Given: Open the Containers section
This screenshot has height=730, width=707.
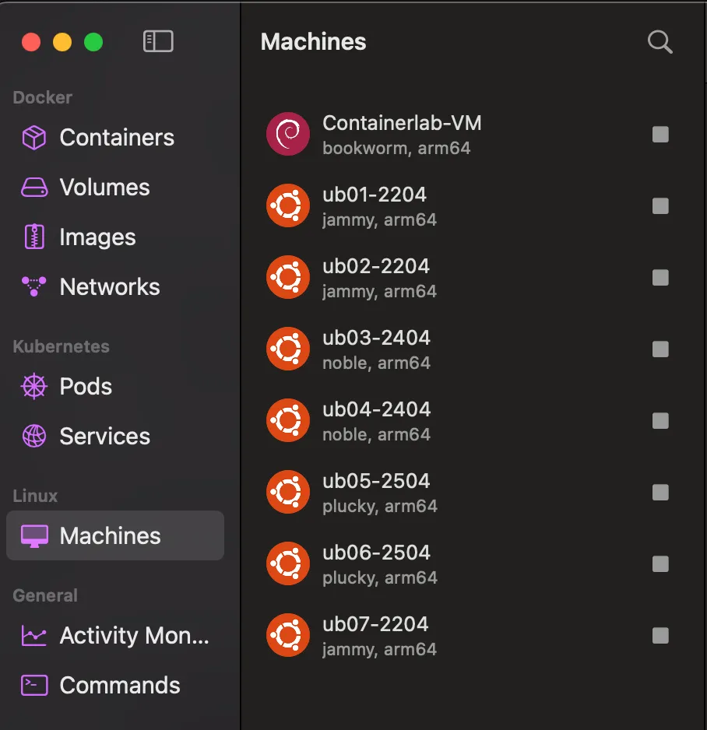Looking at the screenshot, I should click(x=115, y=137).
